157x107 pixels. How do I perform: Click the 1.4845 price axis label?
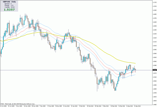(x=155, y=89)
